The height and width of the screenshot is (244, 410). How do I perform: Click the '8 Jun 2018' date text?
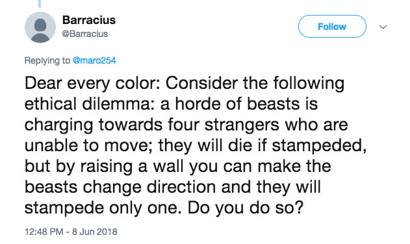95,232
